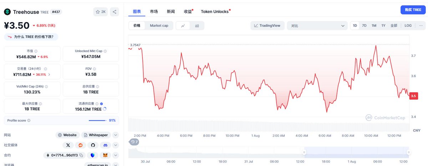The width and height of the screenshot is (428, 166).
Task: Click info icon next to 交易量(24小时)
Action: pyautogui.click(x=45, y=69)
